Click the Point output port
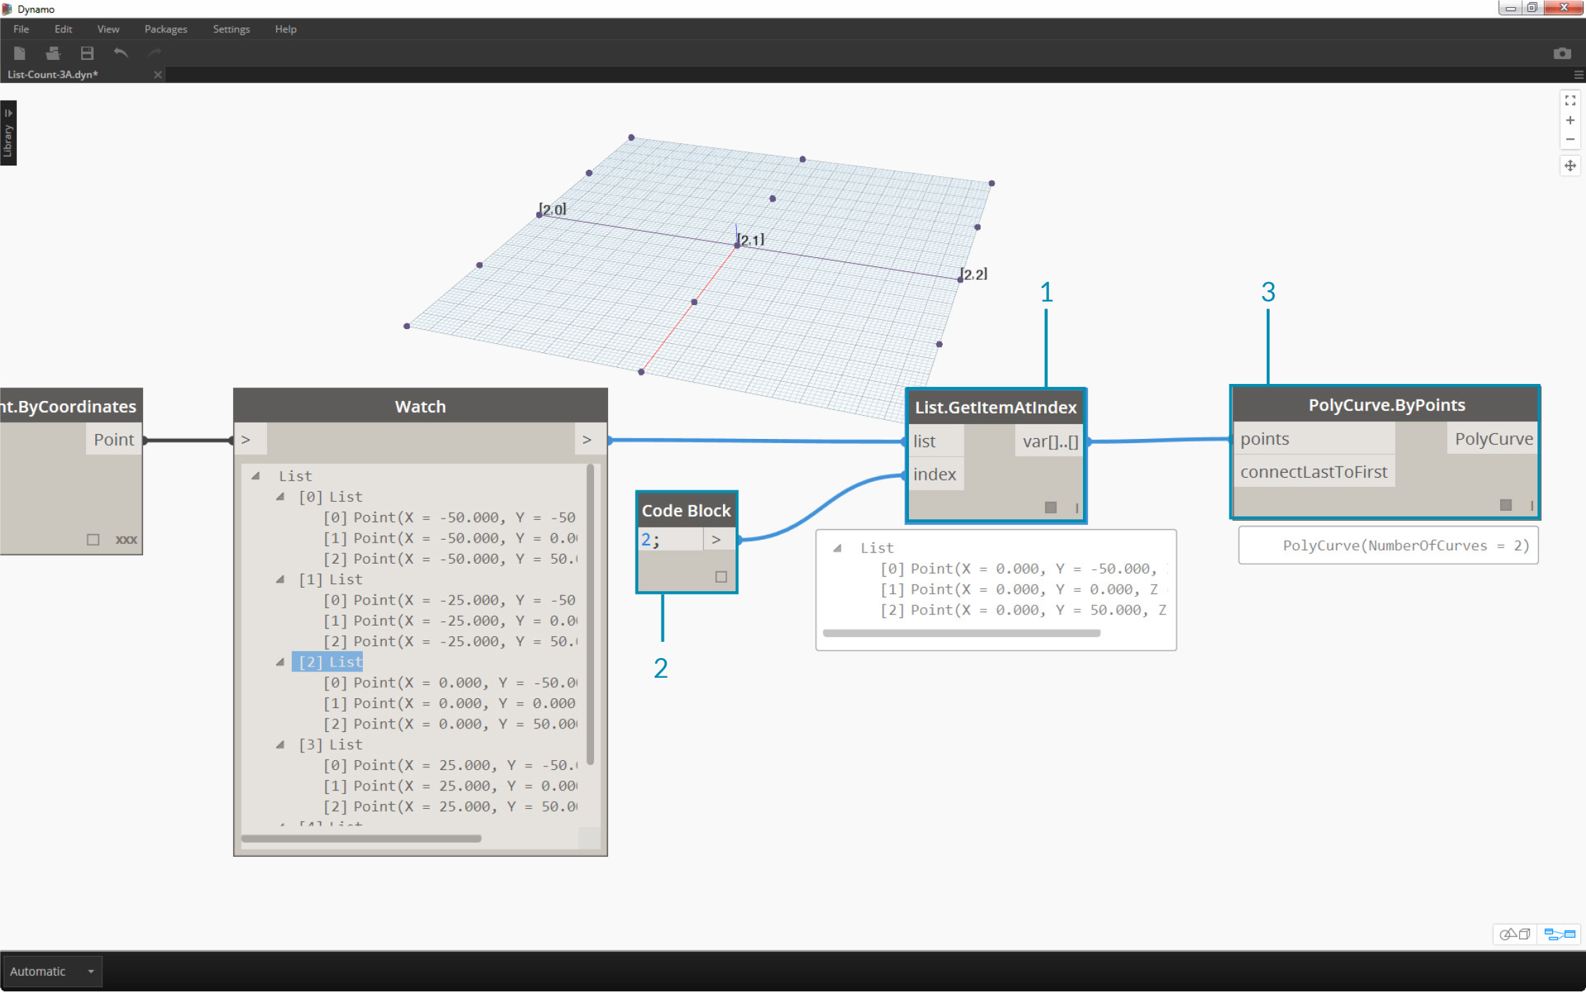This screenshot has width=1586, height=992. pos(113,440)
